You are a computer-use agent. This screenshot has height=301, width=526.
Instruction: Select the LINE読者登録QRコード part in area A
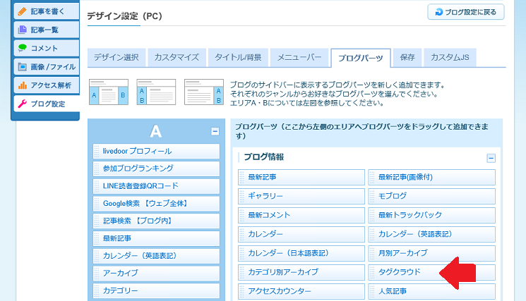[156, 186]
